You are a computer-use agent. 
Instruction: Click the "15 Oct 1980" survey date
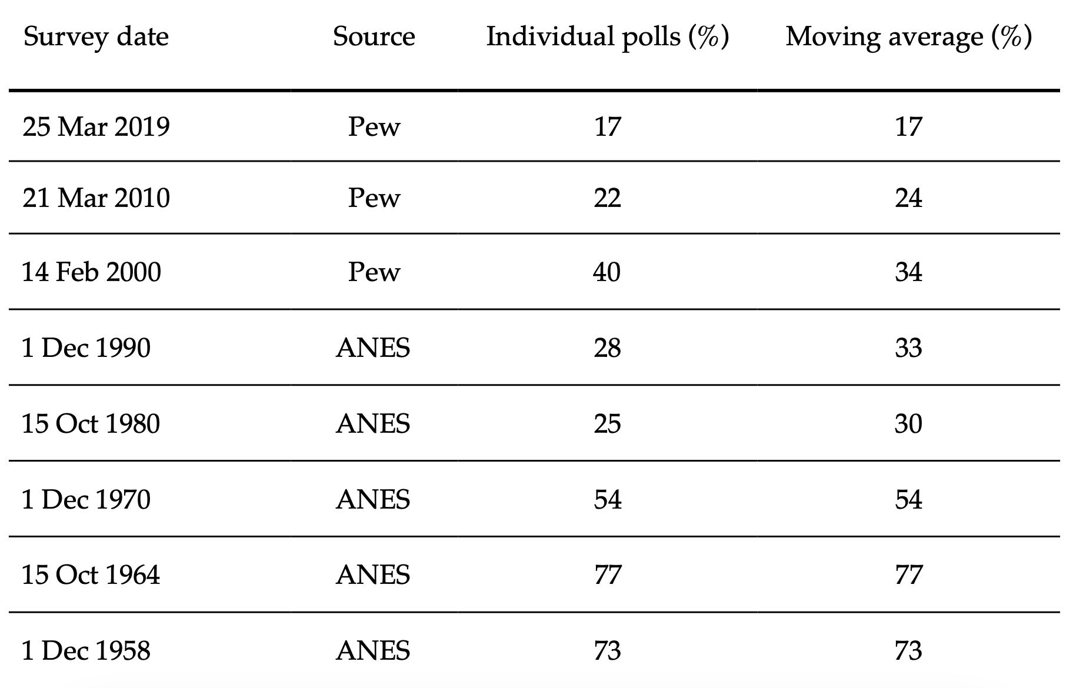click(x=91, y=424)
